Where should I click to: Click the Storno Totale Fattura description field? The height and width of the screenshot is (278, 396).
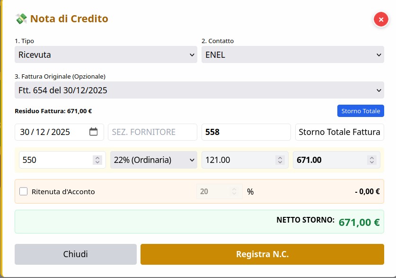click(x=339, y=132)
